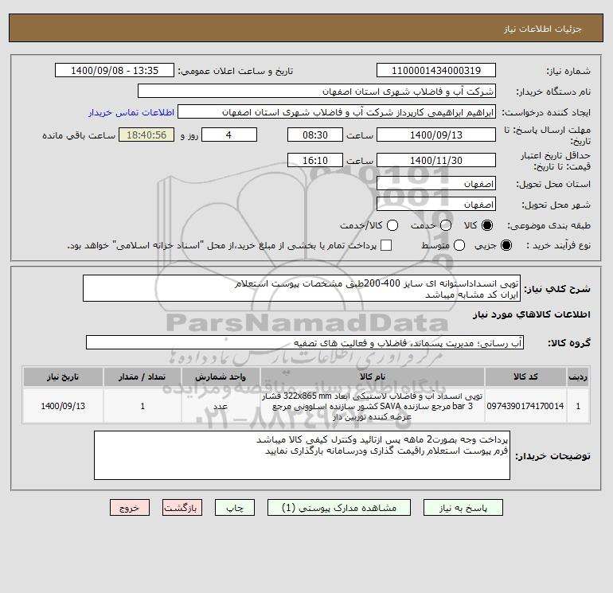Click the remaining days field showing 4
The width and height of the screenshot is (613, 593).
(228, 135)
